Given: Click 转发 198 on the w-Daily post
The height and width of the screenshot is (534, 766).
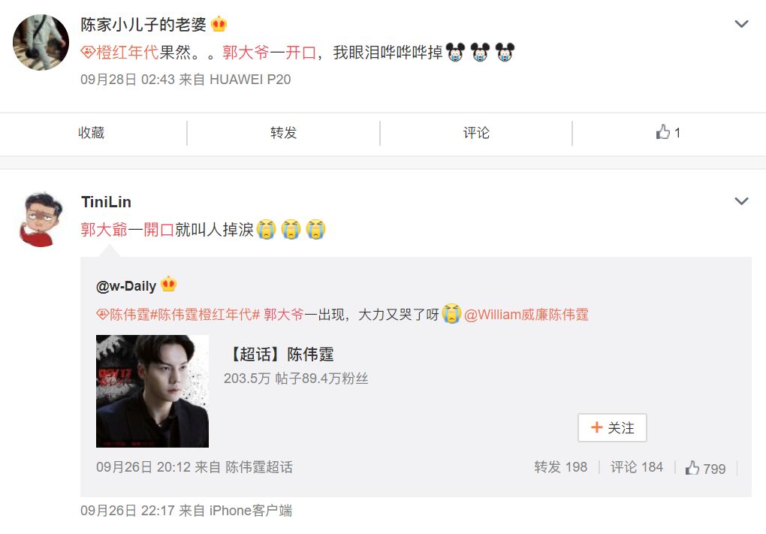Looking at the screenshot, I should click(560, 467).
